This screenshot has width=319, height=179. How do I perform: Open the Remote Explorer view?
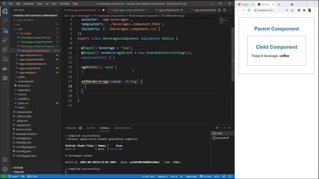pyautogui.click(x=5, y=59)
